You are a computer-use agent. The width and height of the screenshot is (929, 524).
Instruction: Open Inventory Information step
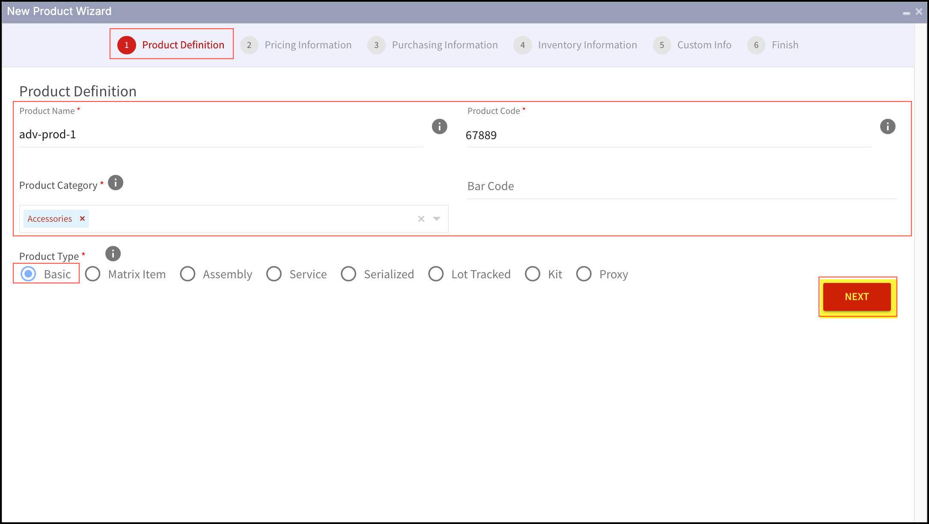(575, 45)
